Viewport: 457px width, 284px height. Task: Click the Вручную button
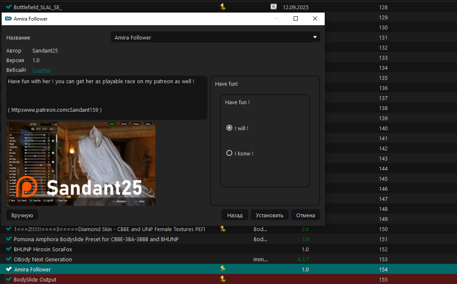(x=22, y=215)
